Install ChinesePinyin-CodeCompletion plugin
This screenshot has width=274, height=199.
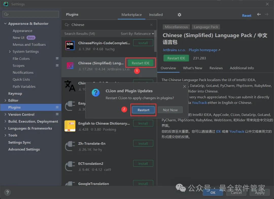(x=143, y=43)
